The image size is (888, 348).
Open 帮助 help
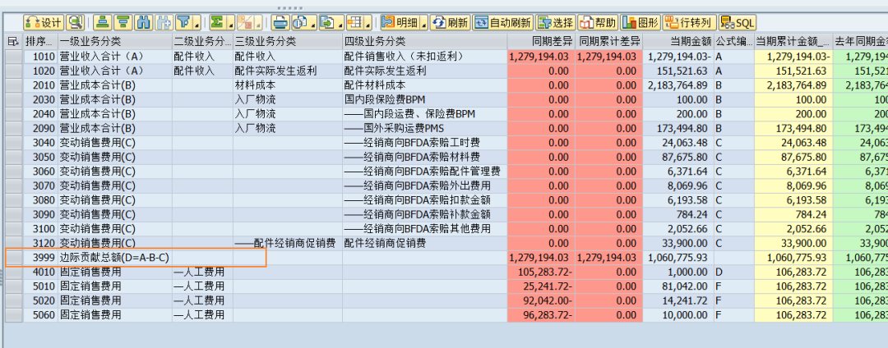[x=598, y=23]
